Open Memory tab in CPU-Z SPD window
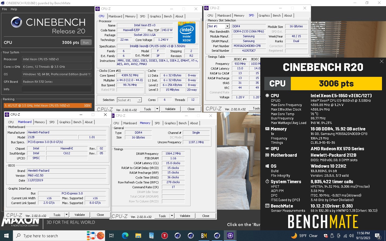386x241 pixels. (x=239, y=16)
